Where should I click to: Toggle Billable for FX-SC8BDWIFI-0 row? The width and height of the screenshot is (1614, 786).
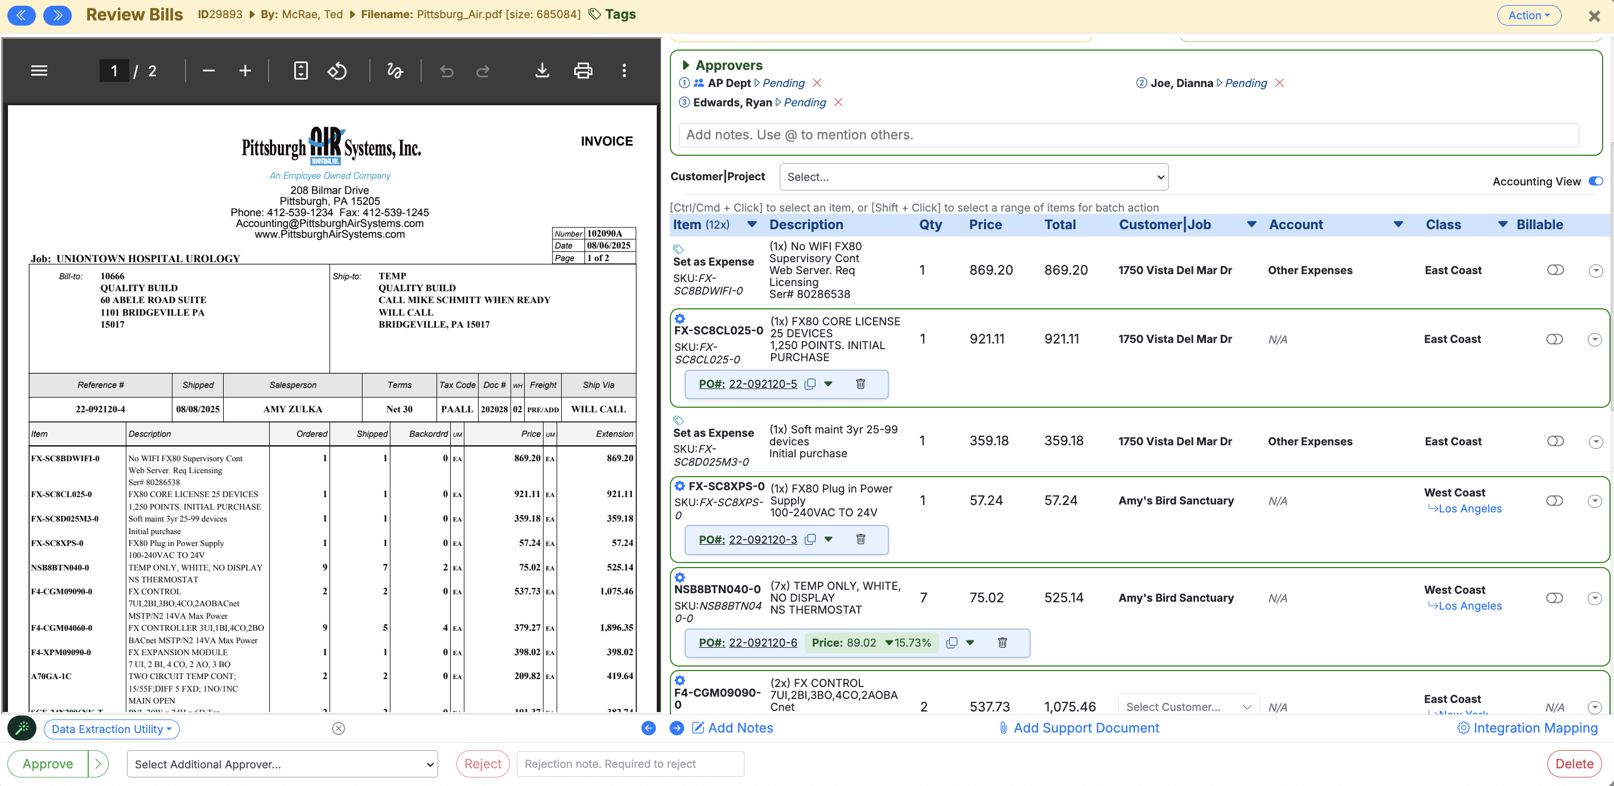coord(1555,270)
